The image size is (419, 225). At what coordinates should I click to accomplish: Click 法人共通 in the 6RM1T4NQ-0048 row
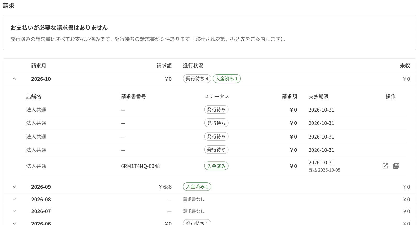pos(36,166)
